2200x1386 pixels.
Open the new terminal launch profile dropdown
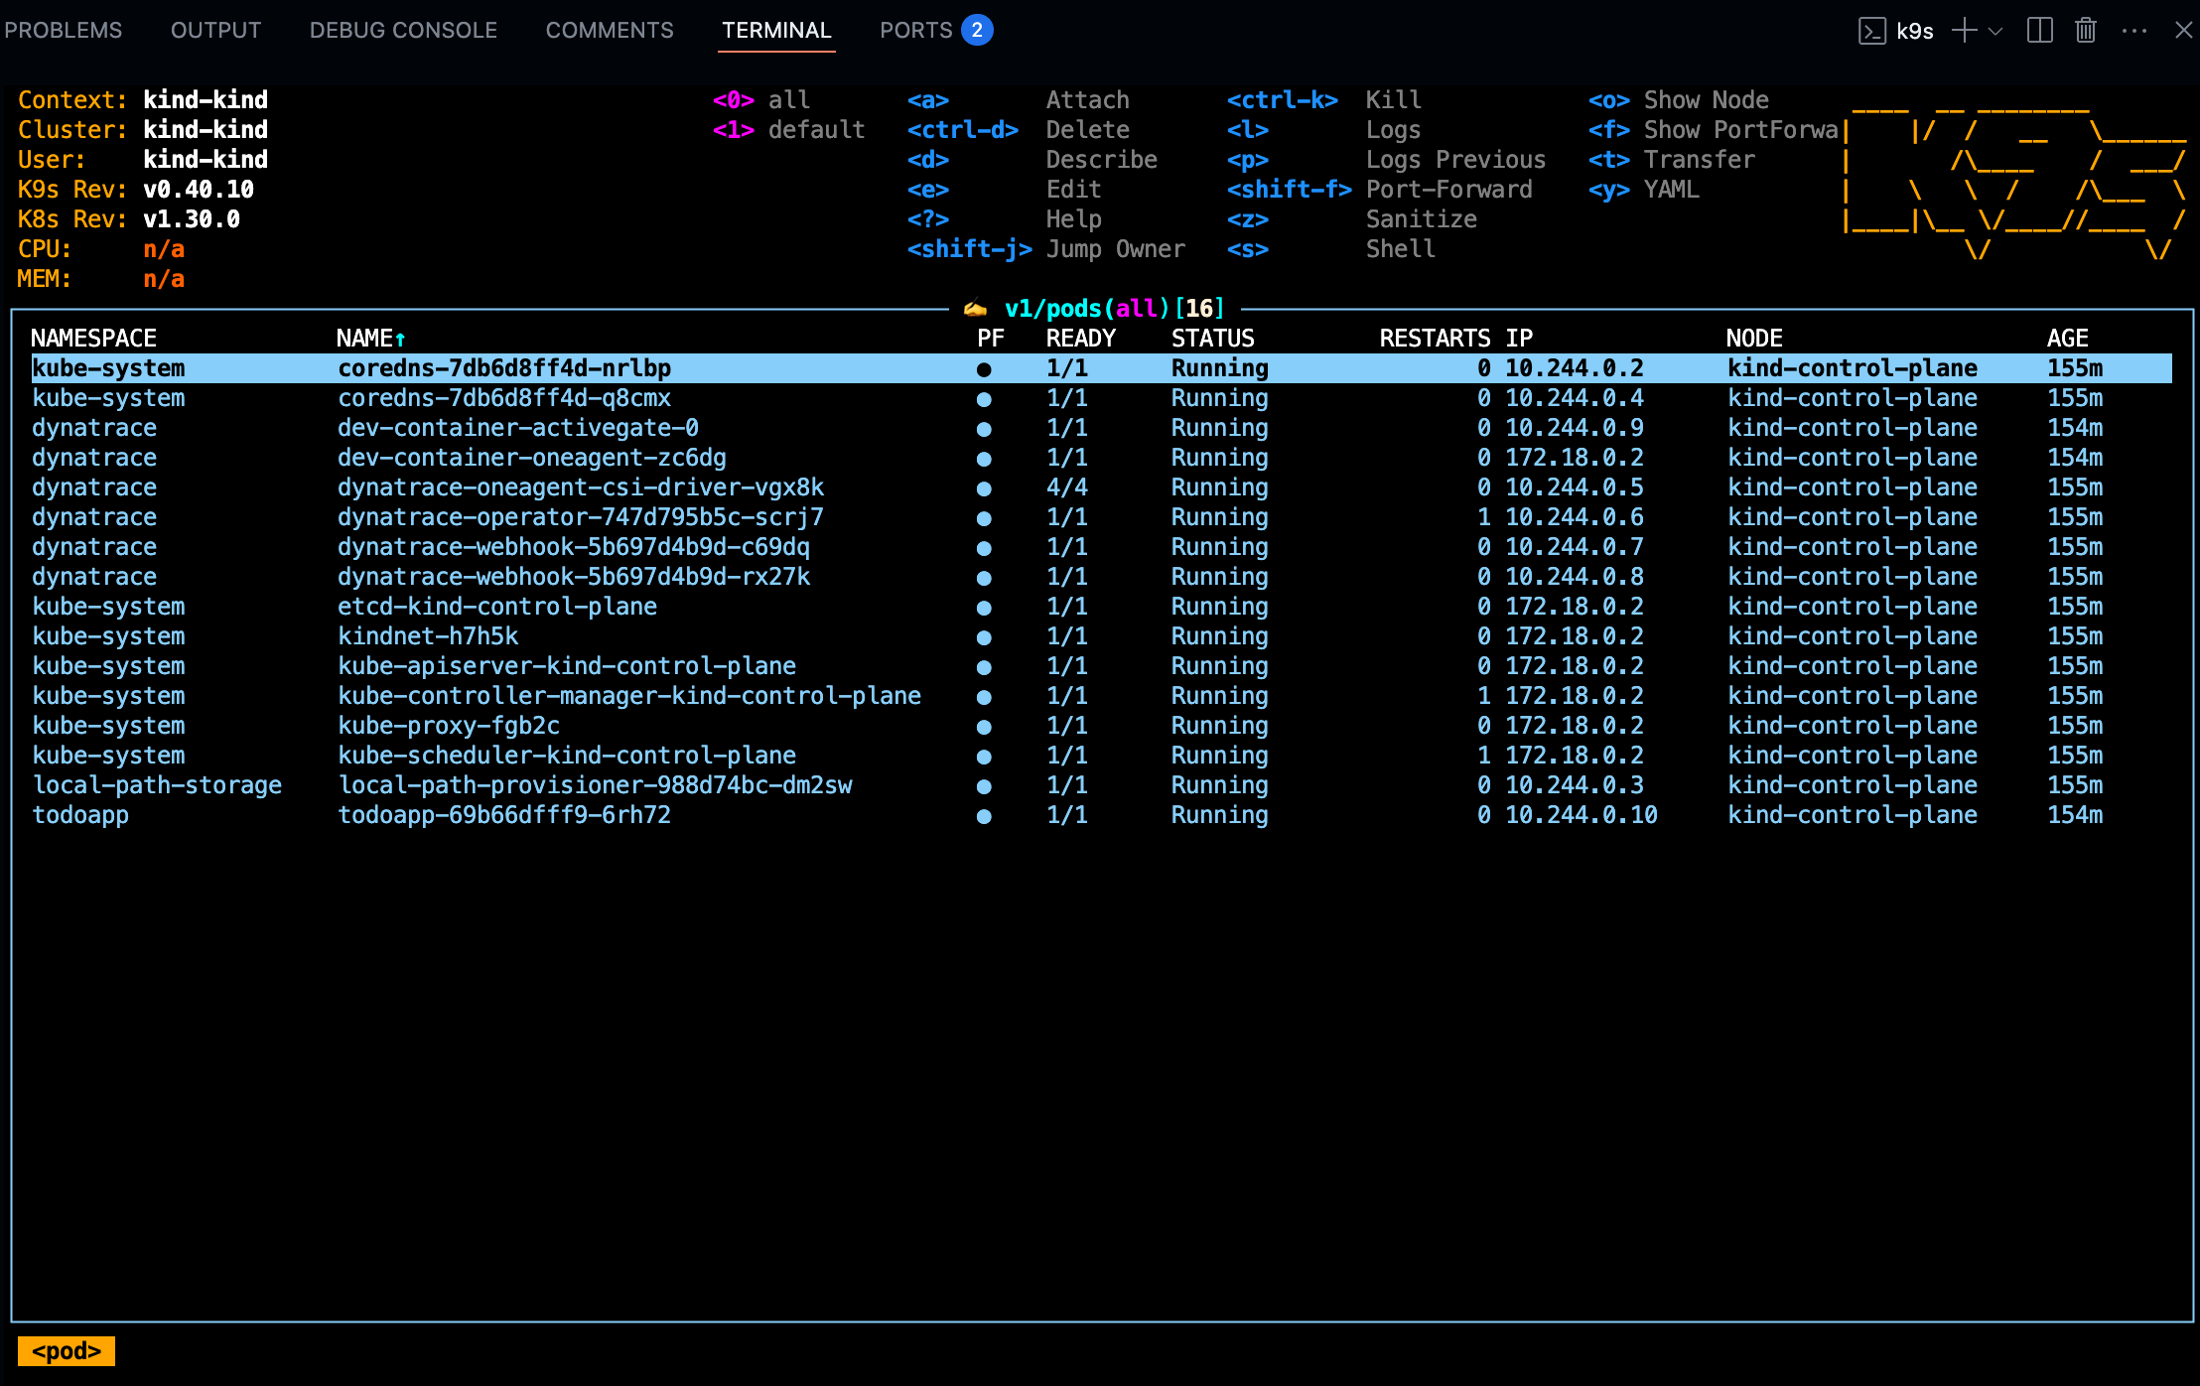click(1995, 31)
